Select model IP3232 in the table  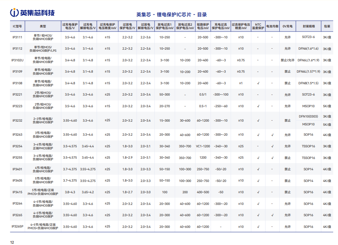click(x=17, y=121)
